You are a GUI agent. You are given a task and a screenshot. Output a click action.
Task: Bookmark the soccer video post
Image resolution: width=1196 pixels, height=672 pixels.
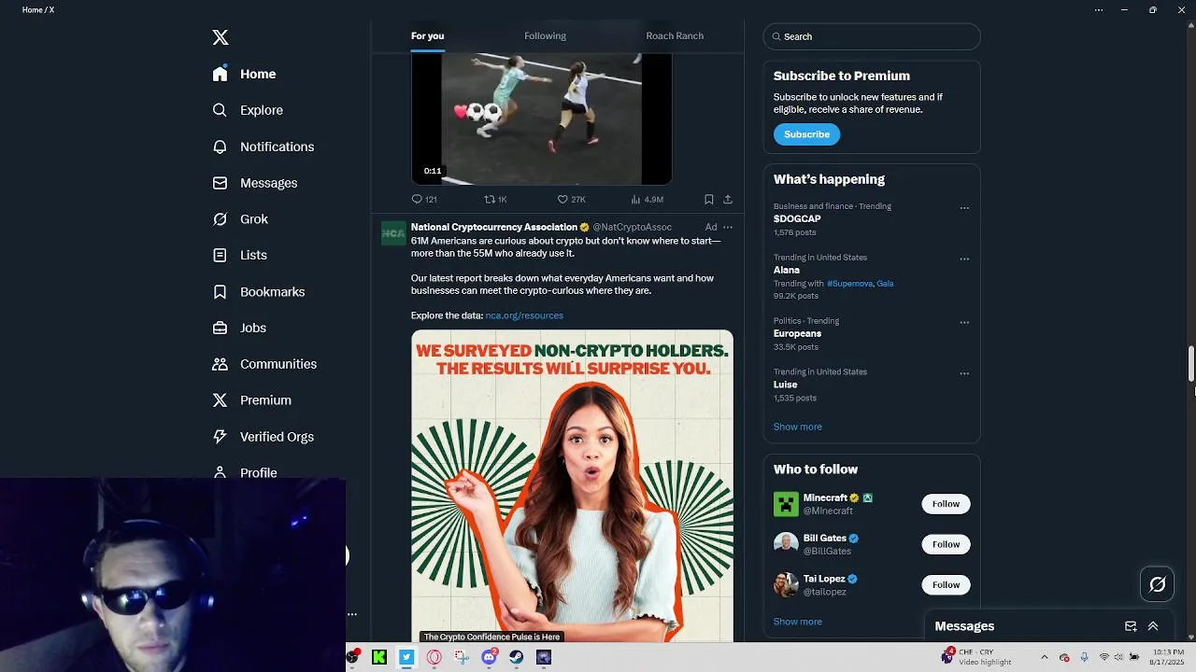(x=709, y=199)
